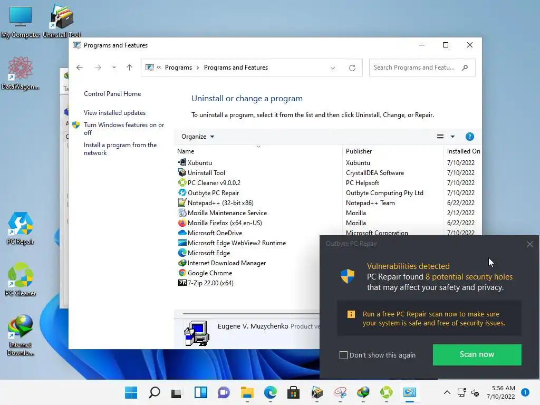The width and height of the screenshot is (540, 405).
Task: Open recent locations dropdown arrow
Action: pyautogui.click(x=114, y=67)
